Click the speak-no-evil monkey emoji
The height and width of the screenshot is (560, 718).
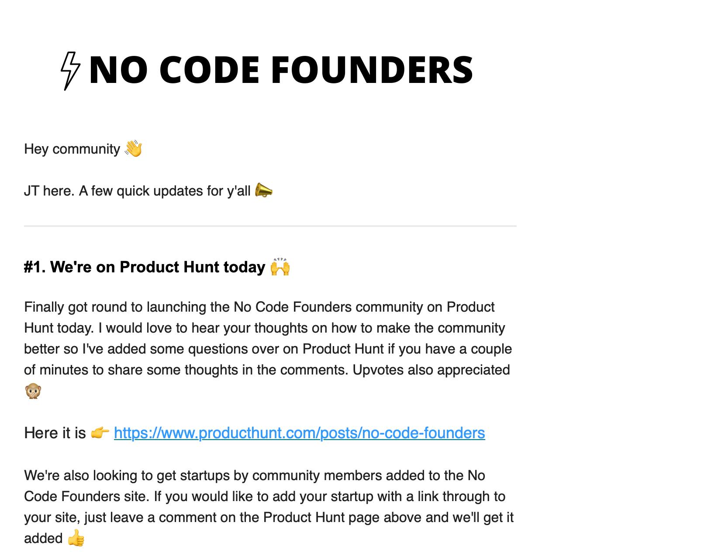click(x=33, y=391)
